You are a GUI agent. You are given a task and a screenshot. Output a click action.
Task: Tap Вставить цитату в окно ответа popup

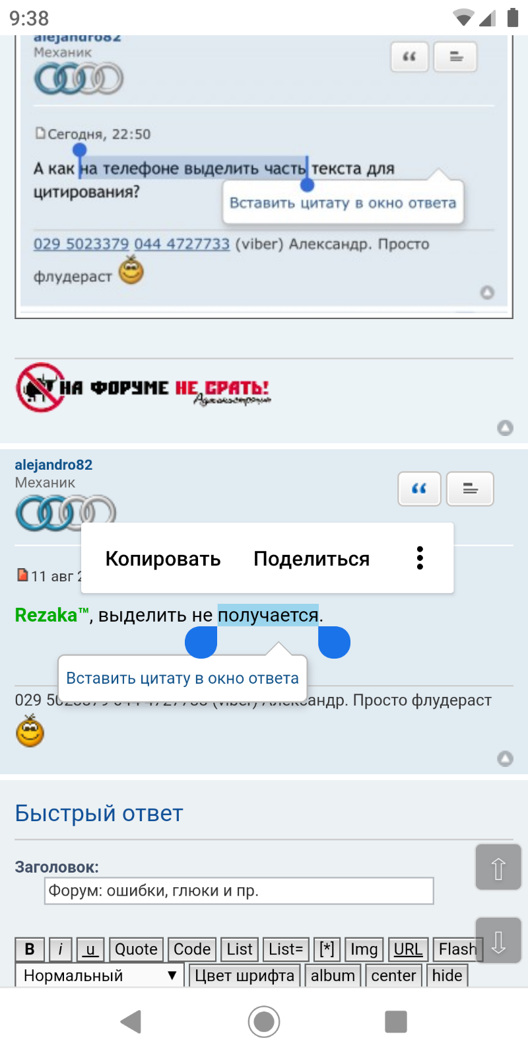click(182, 678)
